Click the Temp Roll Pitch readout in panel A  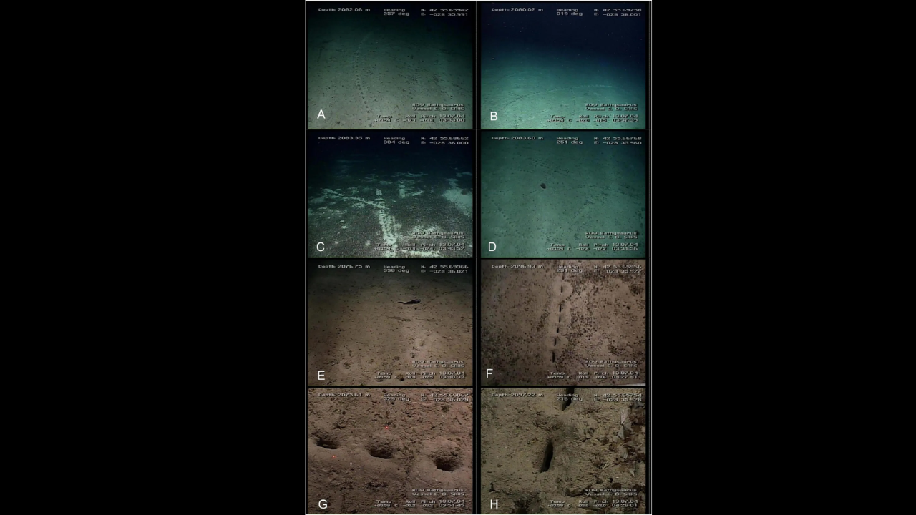coord(421,118)
